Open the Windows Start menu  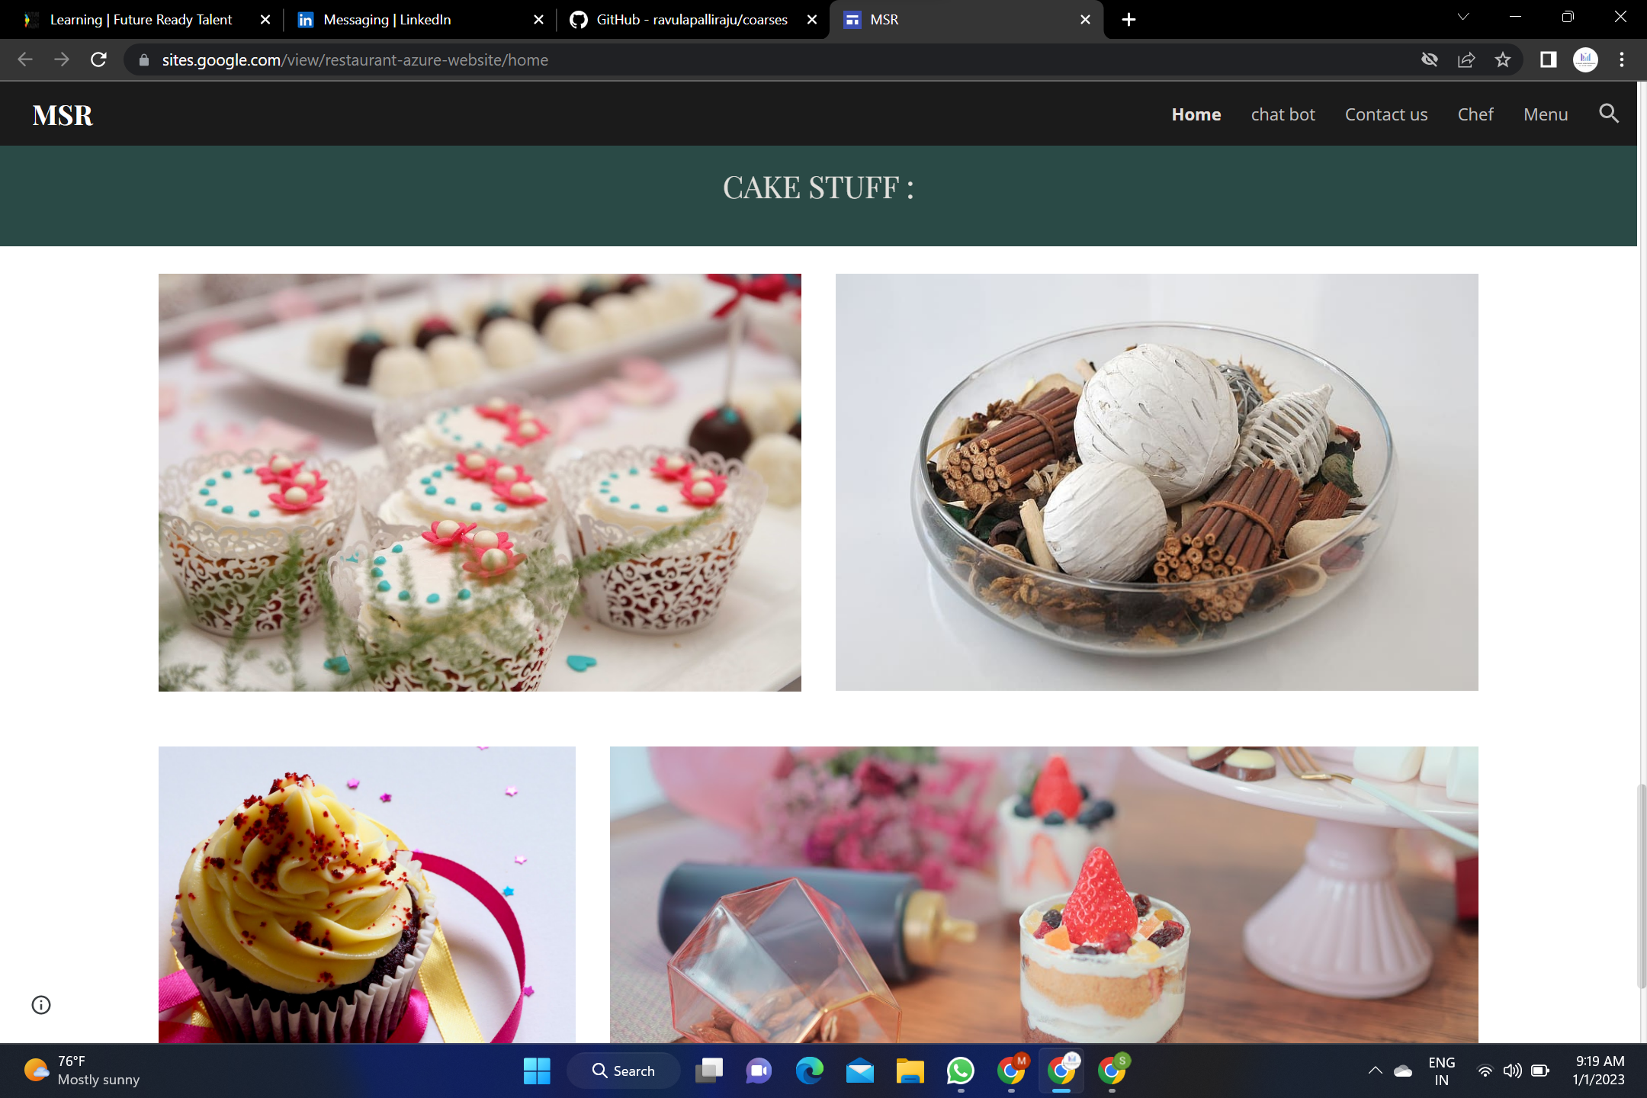[536, 1071]
